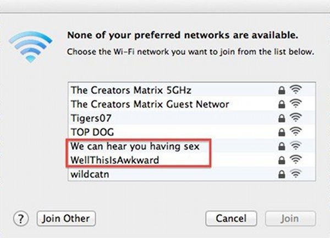Viewport: 330px width, 238px height.
Task: Click signal icon for WellThisIsAwkward network
Action: pos(296,159)
